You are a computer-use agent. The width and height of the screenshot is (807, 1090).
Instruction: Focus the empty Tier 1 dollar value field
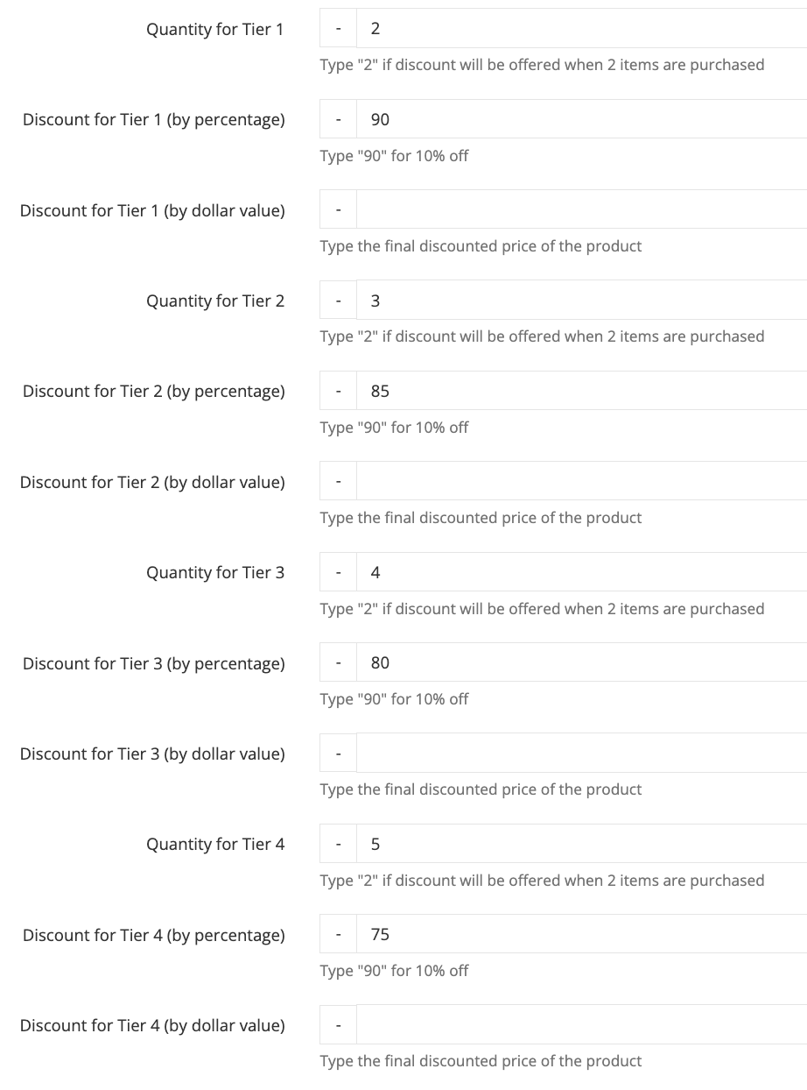pyautogui.click(x=581, y=209)
